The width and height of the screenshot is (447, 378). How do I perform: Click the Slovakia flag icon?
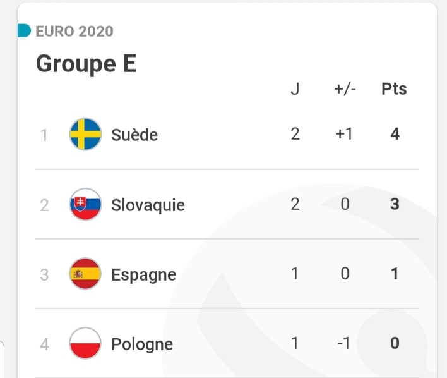click(85, 204)
